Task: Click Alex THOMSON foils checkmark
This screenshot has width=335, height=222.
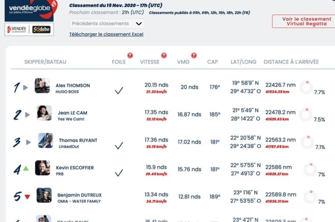Action: [119, 91]
